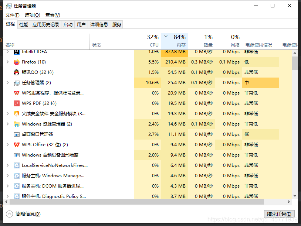
Task: Expand the 腾讯QQ process entry
Action: point(8,72)
